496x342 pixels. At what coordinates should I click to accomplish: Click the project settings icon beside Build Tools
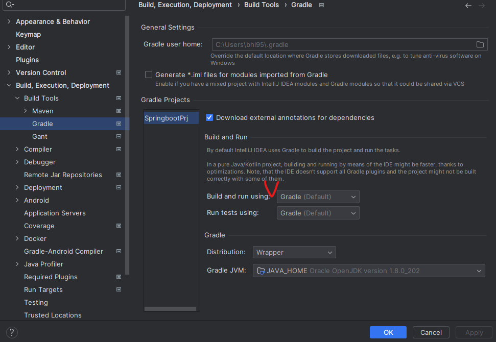(x=119, y=99)
